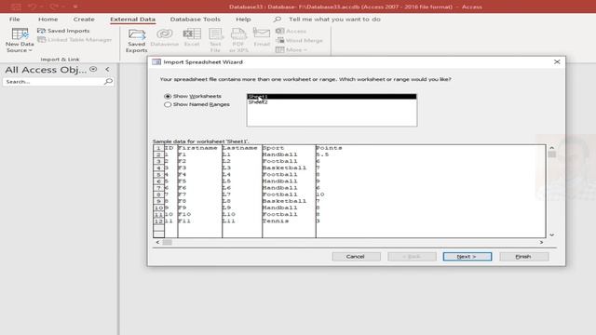Click the greyed Back button
Screen dimensions: 596x335
[x=412, y=257]
